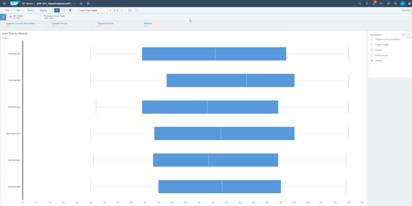Click the EMN-HANDLE box plot bar
The height and width of the screenshot is (206, 412).
click(x=210, y=107)
